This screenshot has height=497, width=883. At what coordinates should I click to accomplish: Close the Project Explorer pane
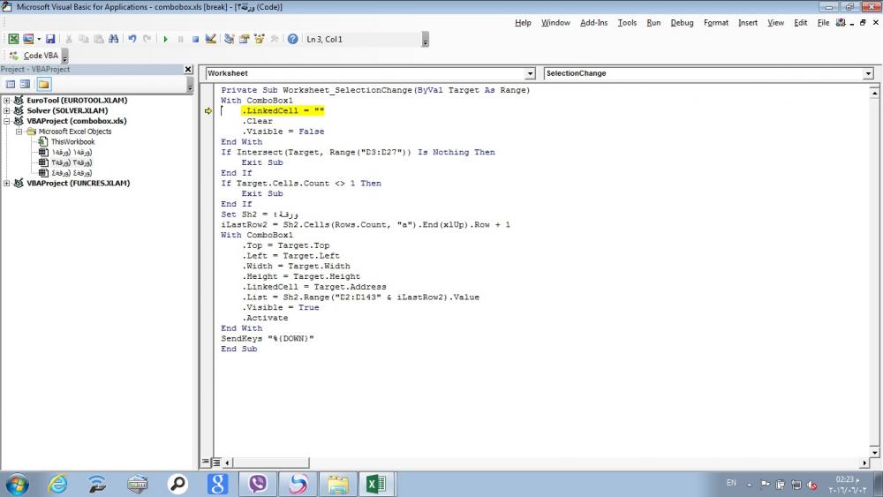188,69
